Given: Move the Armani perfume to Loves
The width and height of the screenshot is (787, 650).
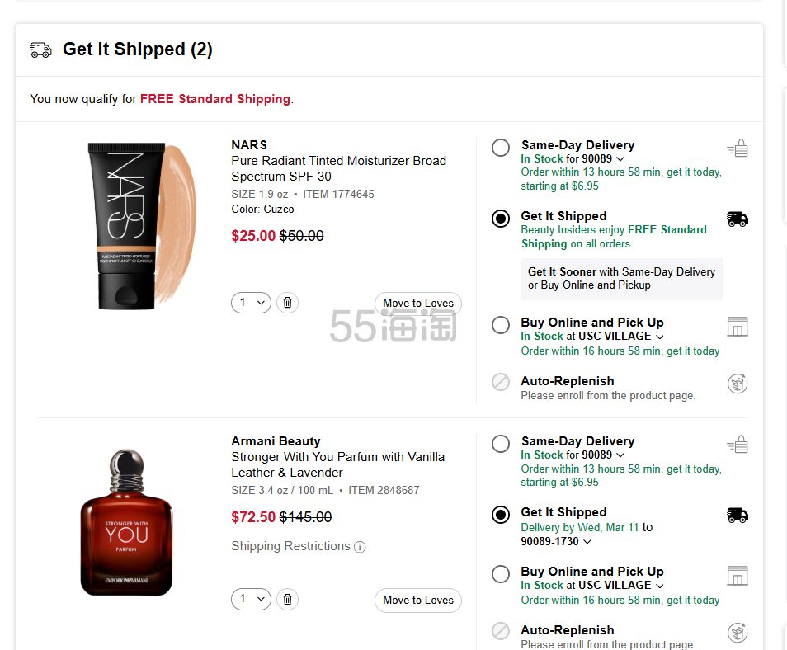Looking at the screenshot, I should [x=417, y=601].
